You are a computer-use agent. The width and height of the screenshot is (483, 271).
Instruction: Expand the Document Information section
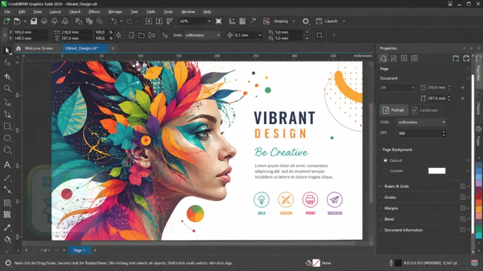pos(403,230)
